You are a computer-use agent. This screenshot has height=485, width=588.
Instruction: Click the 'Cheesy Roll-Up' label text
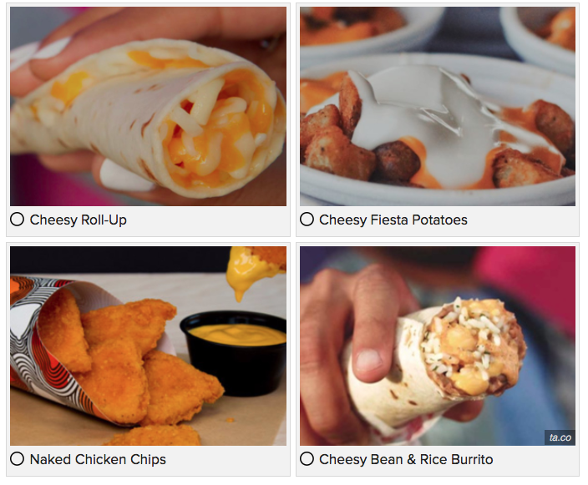(78, 220)
